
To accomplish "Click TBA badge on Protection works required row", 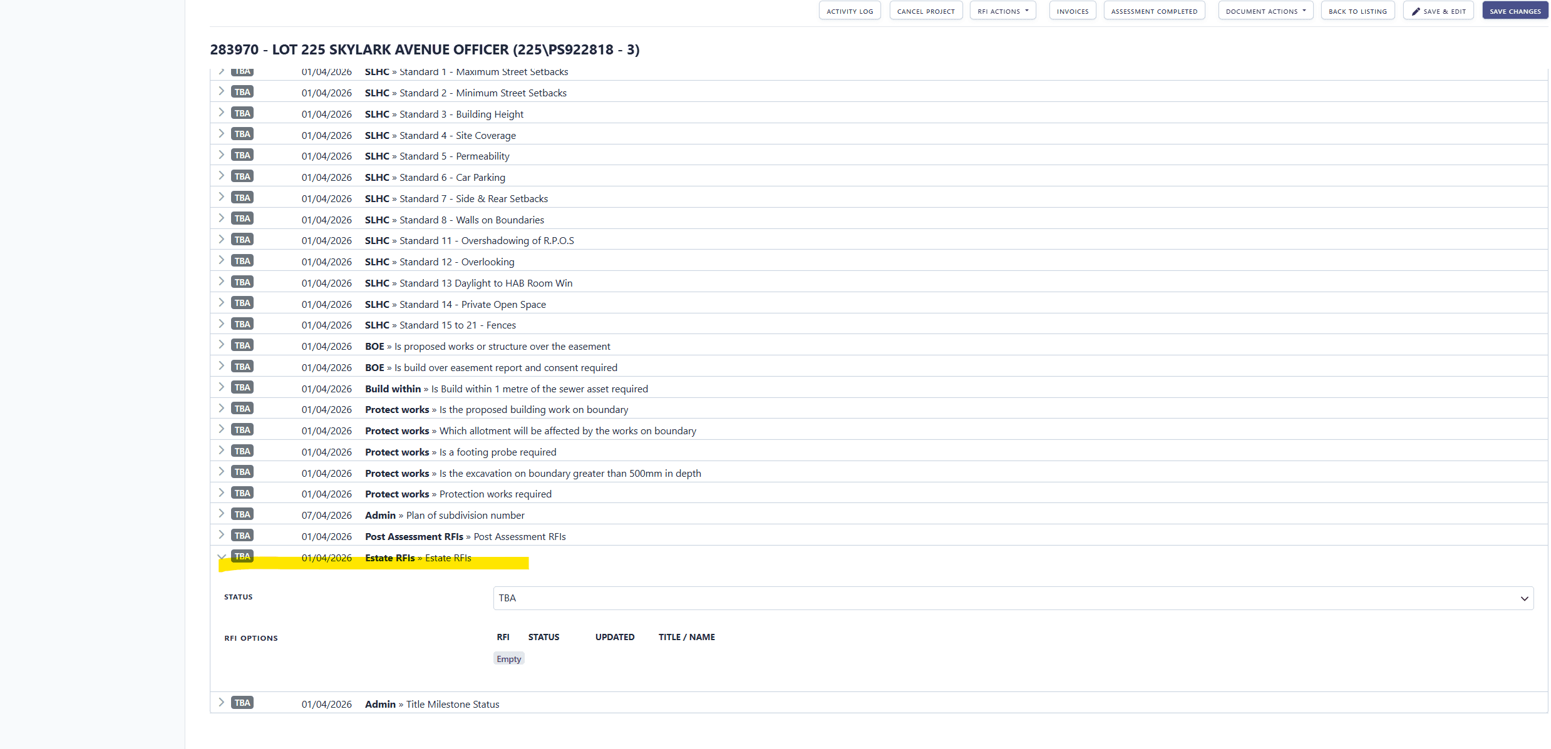I will pos(242,493).
